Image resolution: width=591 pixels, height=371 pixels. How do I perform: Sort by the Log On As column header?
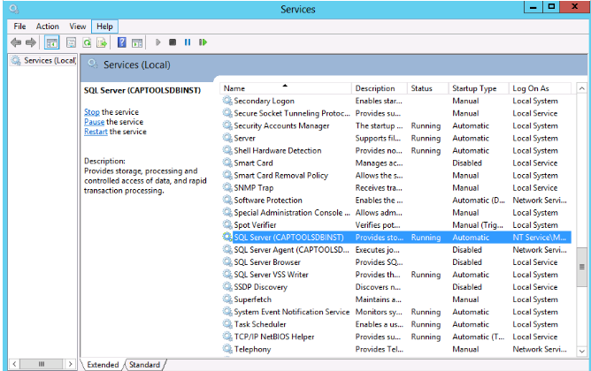(x=541, y=88)
